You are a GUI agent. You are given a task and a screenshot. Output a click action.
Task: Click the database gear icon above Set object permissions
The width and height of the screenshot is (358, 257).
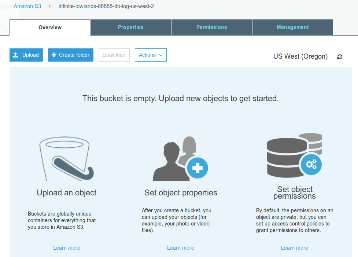[295, 155]
